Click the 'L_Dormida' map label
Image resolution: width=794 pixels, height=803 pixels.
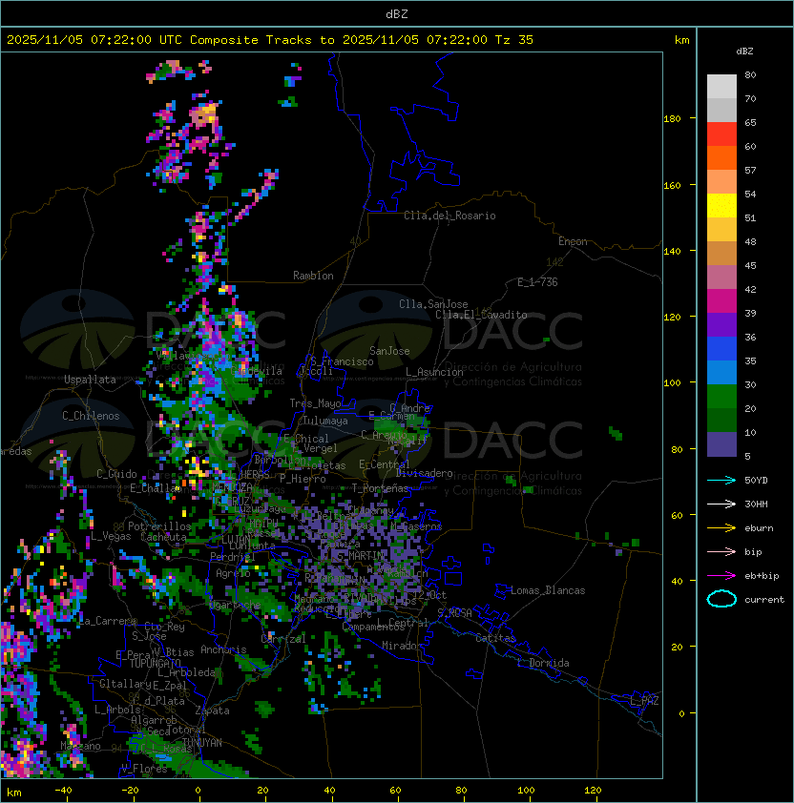(543, 663)
